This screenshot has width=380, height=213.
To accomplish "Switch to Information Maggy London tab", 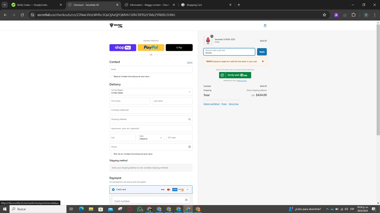I will click(149, 5).
